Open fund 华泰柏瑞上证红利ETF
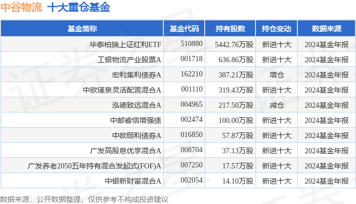This screenshot has width=356, height=204. pyautogui.click(x=125, y=44)
